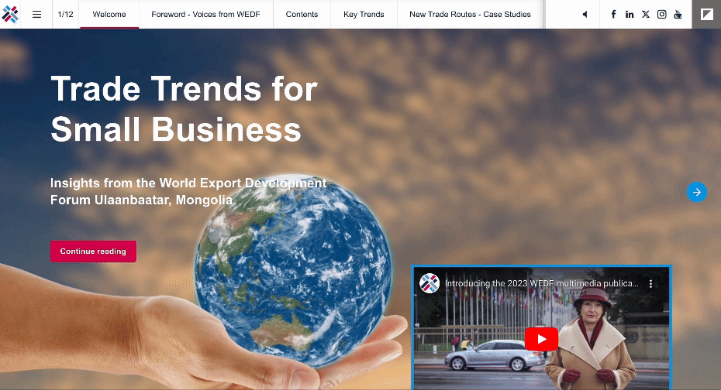This screenshot has height=390, width=721.
Task: Share on Facebook via the top bar icon
Action: pos(613,14)
